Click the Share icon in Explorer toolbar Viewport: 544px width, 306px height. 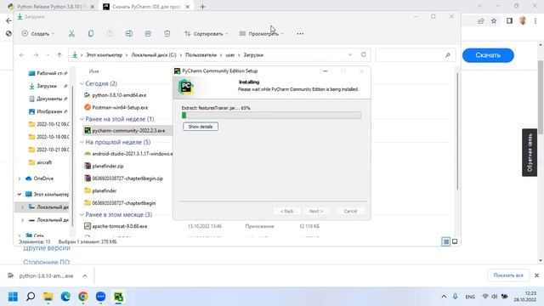coord(148,34)
